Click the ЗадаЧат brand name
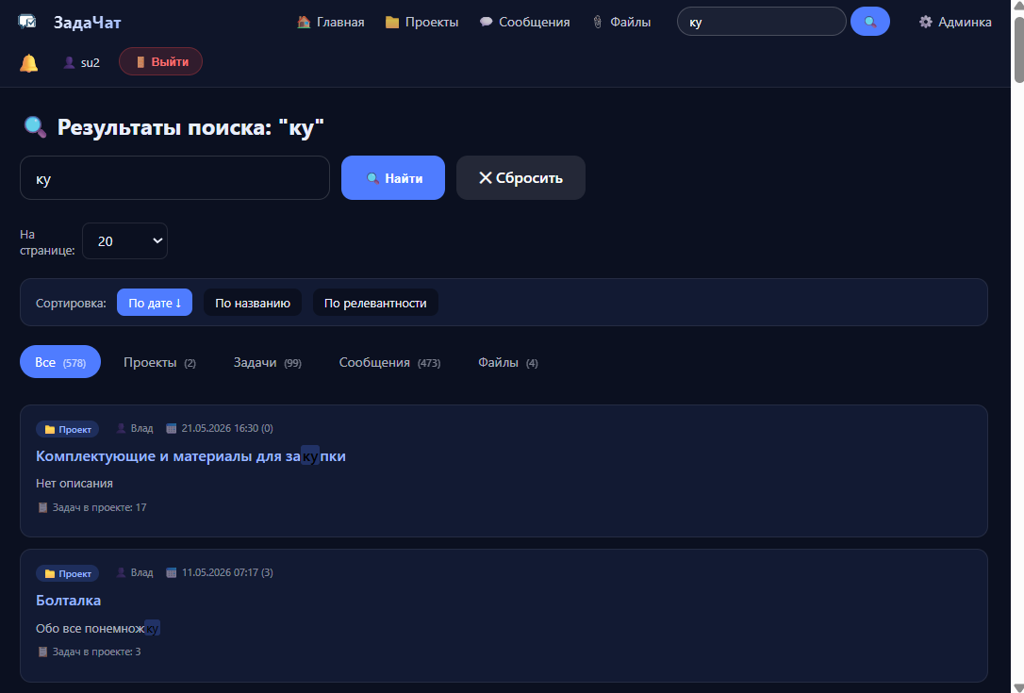Viewport: 1024px width, 693px height. coord(88,23)
